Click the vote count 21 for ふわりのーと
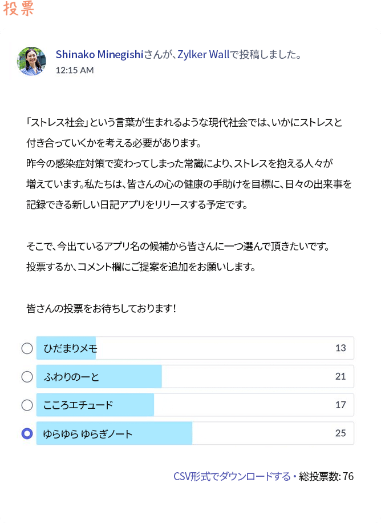 point(341,377)
